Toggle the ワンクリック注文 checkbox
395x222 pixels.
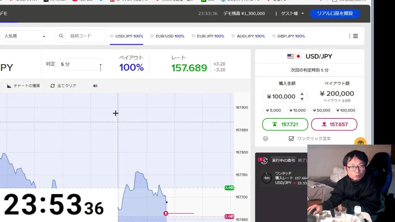[x=291, y=139]
